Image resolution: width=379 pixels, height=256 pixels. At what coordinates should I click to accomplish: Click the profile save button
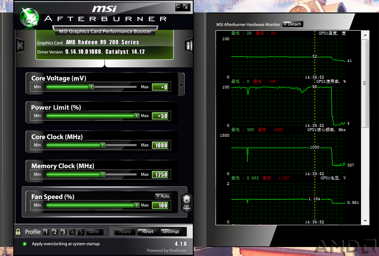(95, 232)
